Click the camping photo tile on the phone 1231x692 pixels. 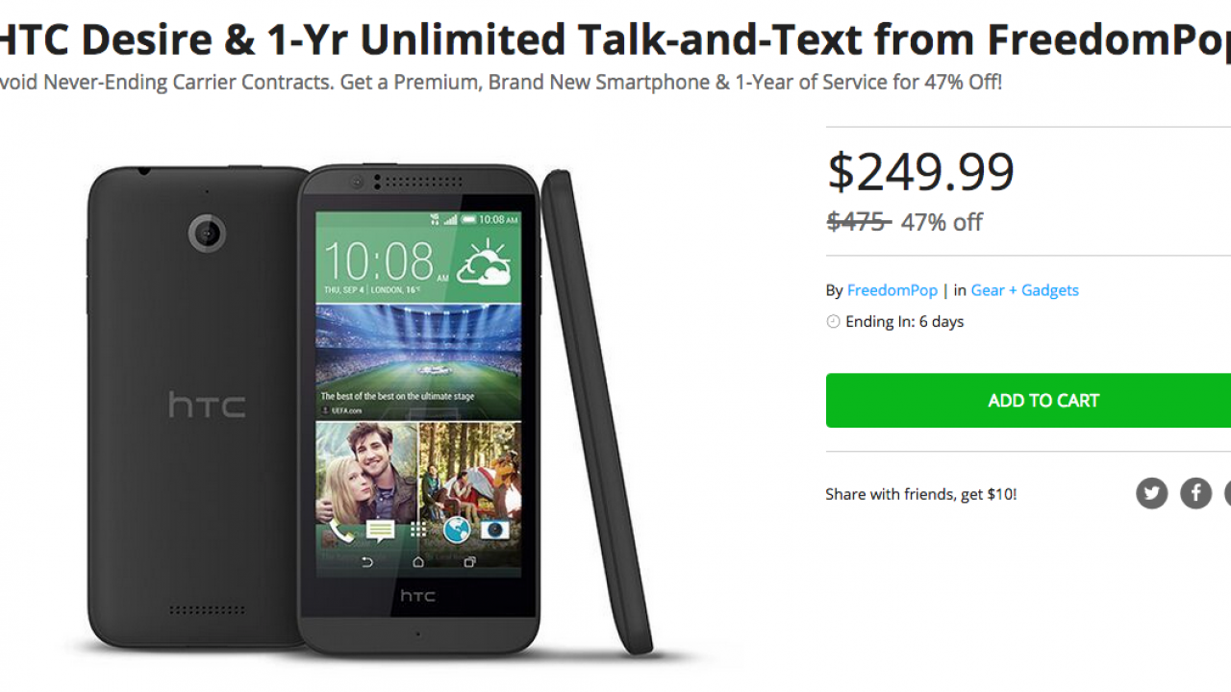click(x=470, y=469)
